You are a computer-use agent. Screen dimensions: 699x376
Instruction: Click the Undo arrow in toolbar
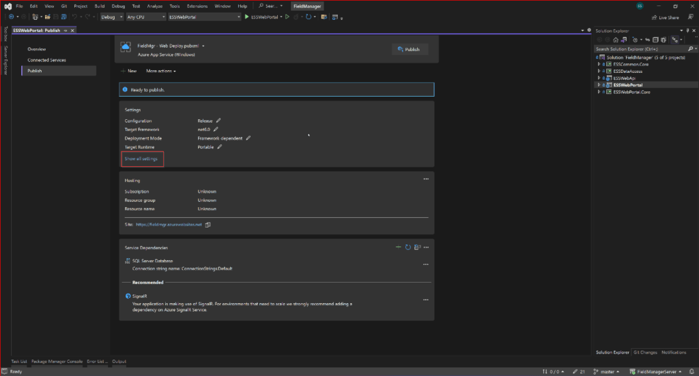74,17
